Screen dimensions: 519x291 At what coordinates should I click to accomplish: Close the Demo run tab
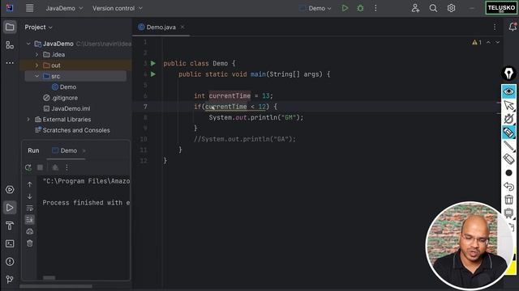tap(84, 151)
